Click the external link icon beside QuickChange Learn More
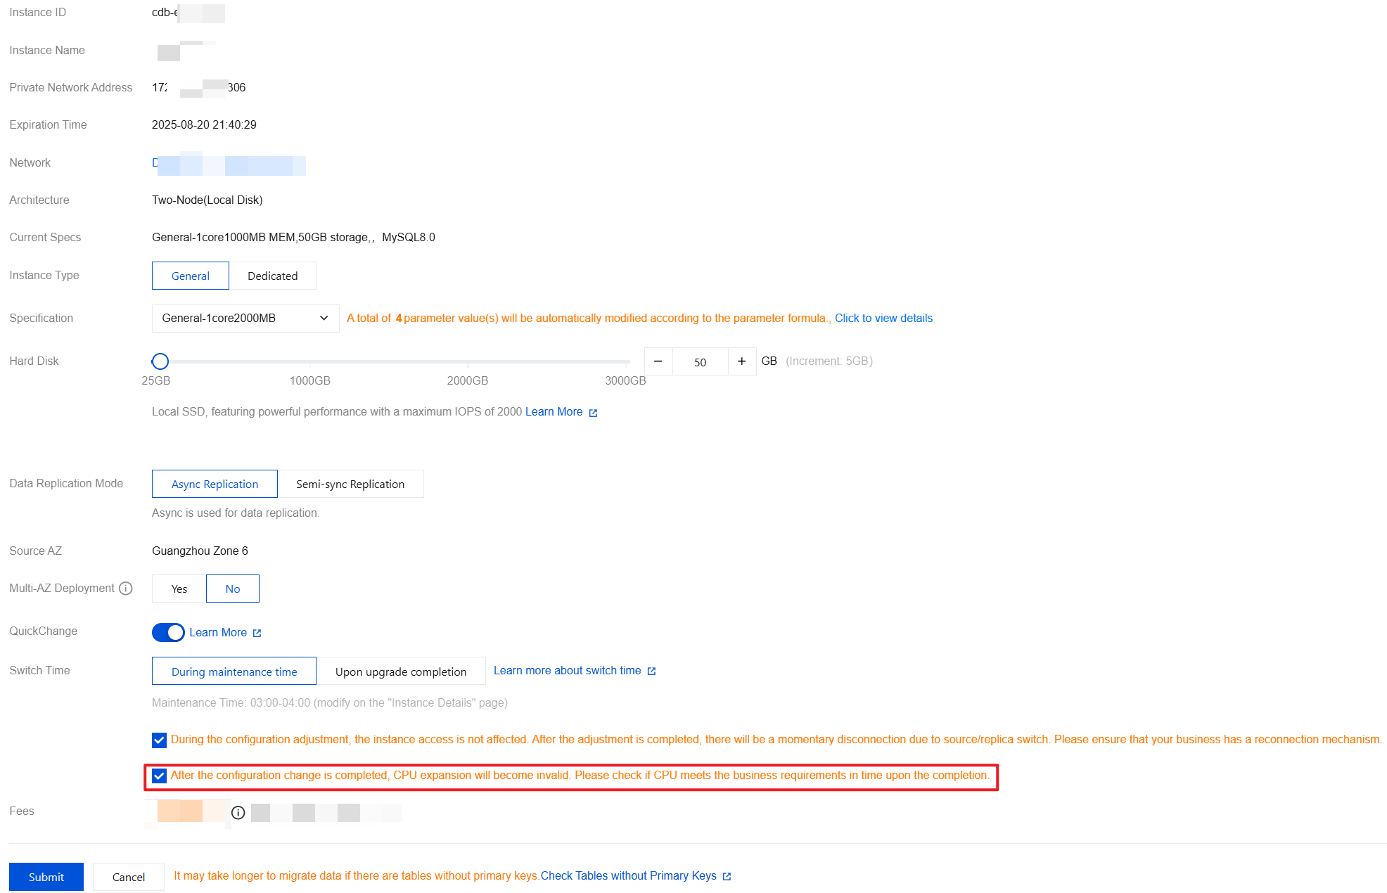The image size is (1387, 893). pos(257,634)
